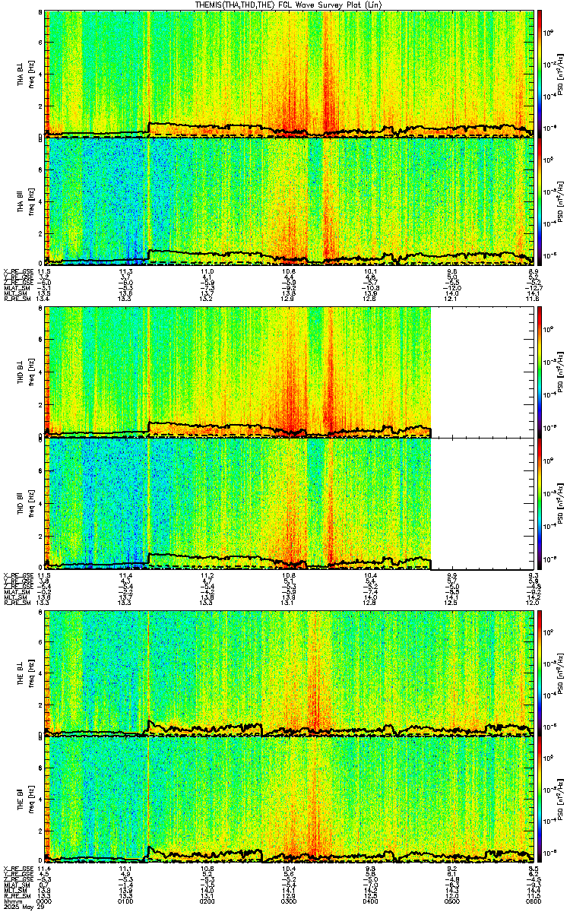Click the 0600 time tick label
Image resolution: width=570 pixels, height=912 pixels.
tap(533, 901)
